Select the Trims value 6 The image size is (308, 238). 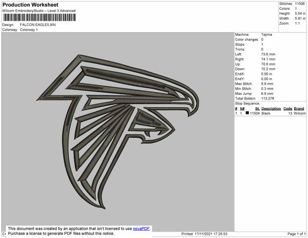262,49
